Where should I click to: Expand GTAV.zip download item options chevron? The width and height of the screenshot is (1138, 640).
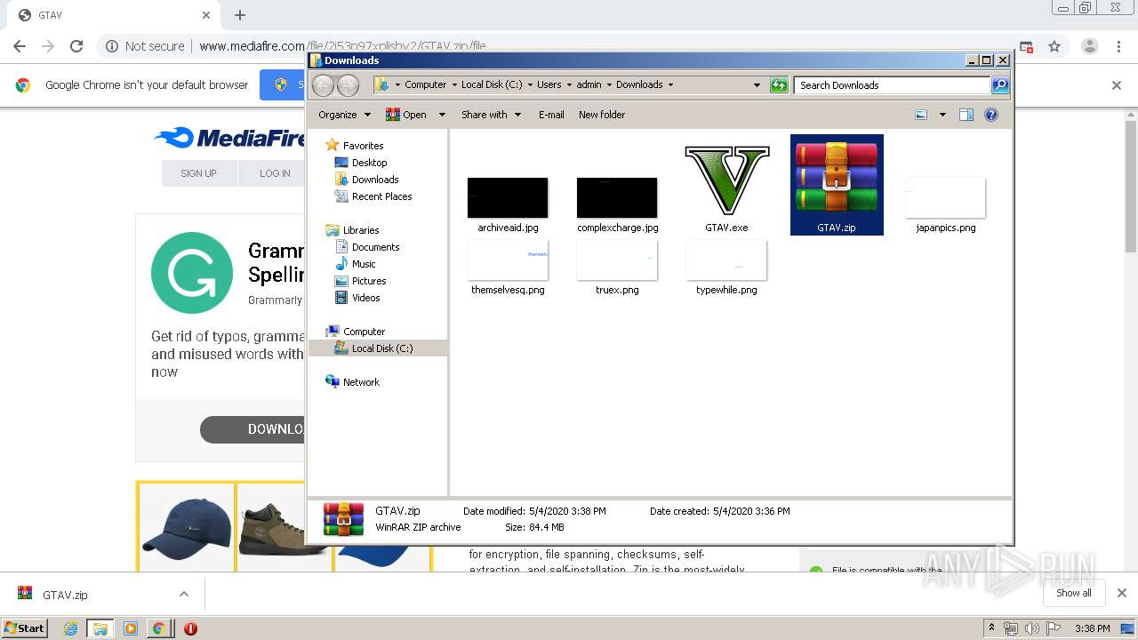tap(184, 594)
